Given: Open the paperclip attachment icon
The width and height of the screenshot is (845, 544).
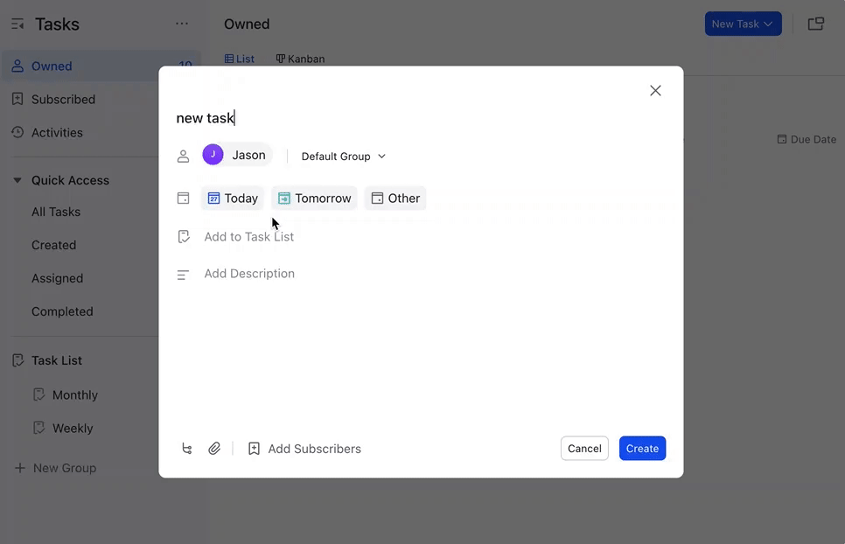Looking at the screenshot, I should tap(214, 448).
